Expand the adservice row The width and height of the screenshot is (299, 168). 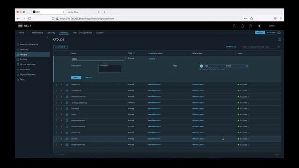[62, 84]
